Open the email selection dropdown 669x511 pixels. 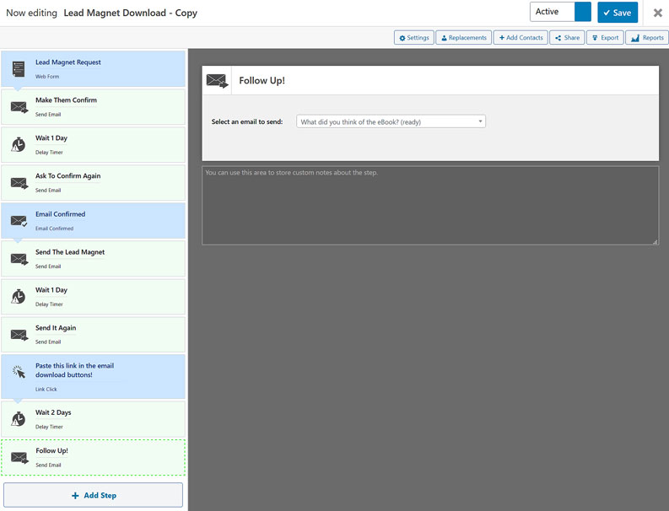(x=391, y=121)
